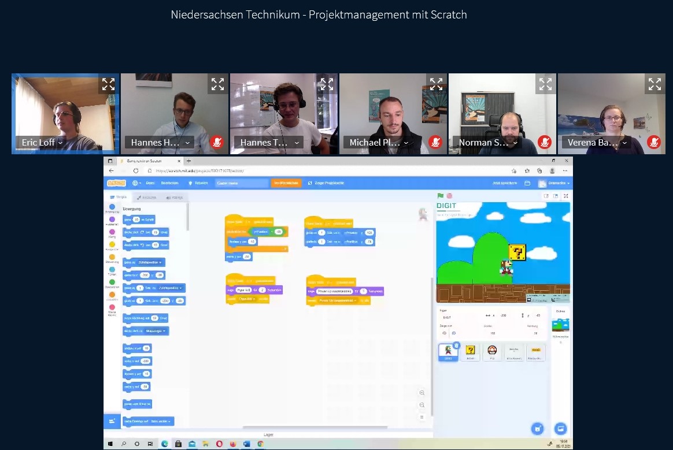Expand Norman S... video tile to fullscreen
The width and height of the screenshot is (673, 450).
(x=546, y=84)
